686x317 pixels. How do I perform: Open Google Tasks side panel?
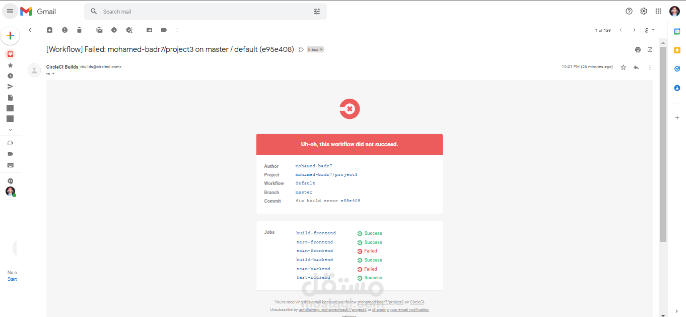coord(677,69)
